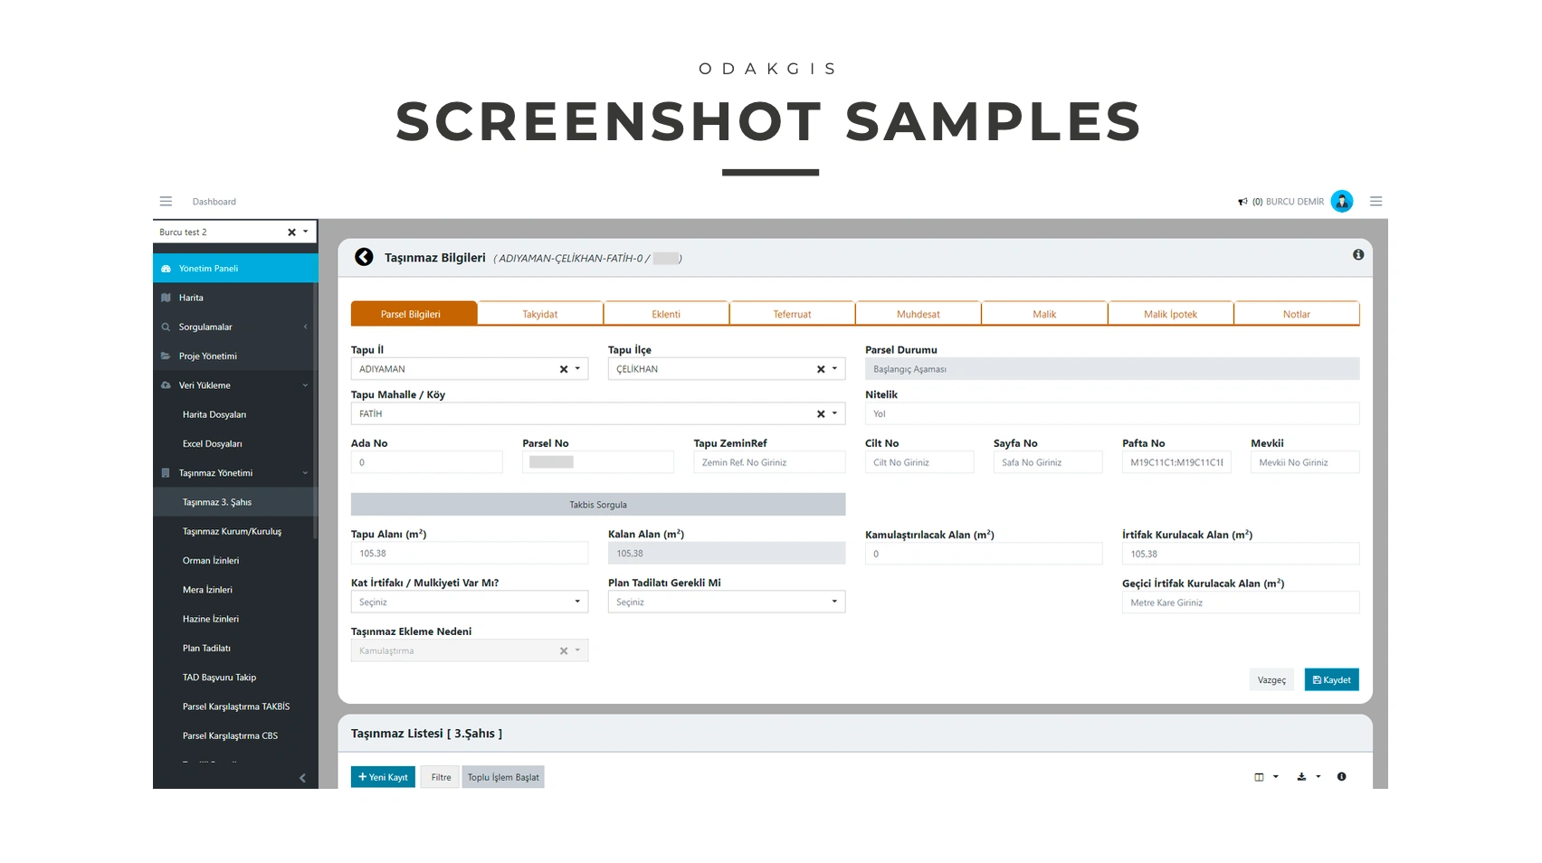This screenshot has width=1542, height=863.
Task: Open the announcements megaphone icon
Action: (1242, 202)
